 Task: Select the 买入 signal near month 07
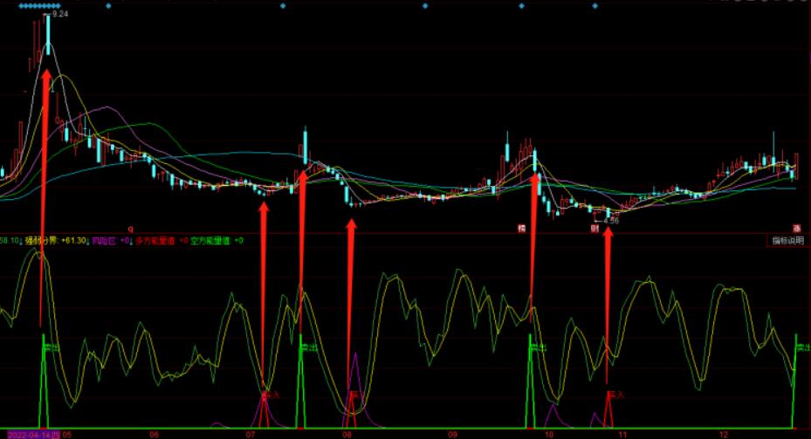click(270, 394)
